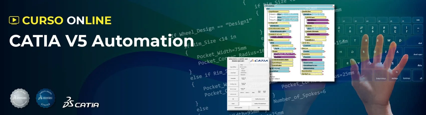The width and height of the screenshot is (426, 115).
Task: Click the GeometricElements box in right column
Action: (316, 31)
